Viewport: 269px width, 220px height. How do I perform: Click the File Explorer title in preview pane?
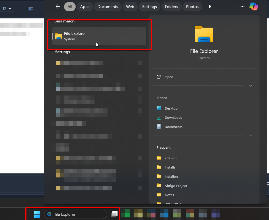pyautogui.click(x=204, y=51)
